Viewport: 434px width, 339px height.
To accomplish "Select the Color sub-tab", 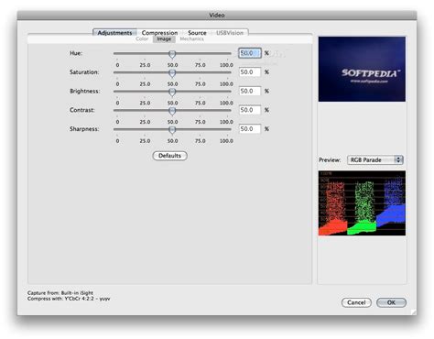I will (x=142, y=39).
